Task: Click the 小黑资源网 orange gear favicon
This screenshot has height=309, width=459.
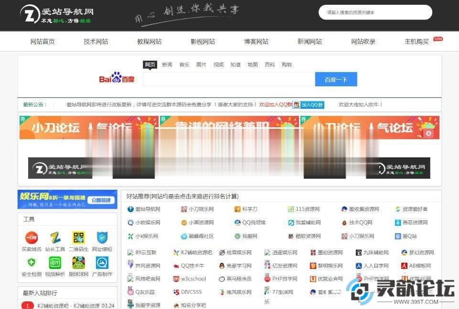Action: click(x=184, y=223)
